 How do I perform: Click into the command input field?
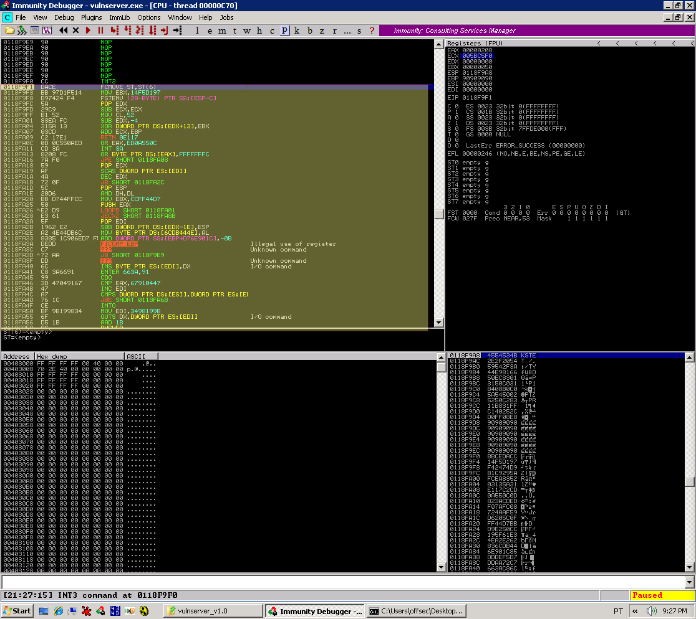pos(343,582)
